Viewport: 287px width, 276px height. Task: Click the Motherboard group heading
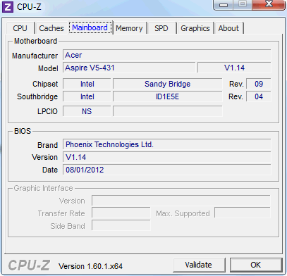pos(35,41)
